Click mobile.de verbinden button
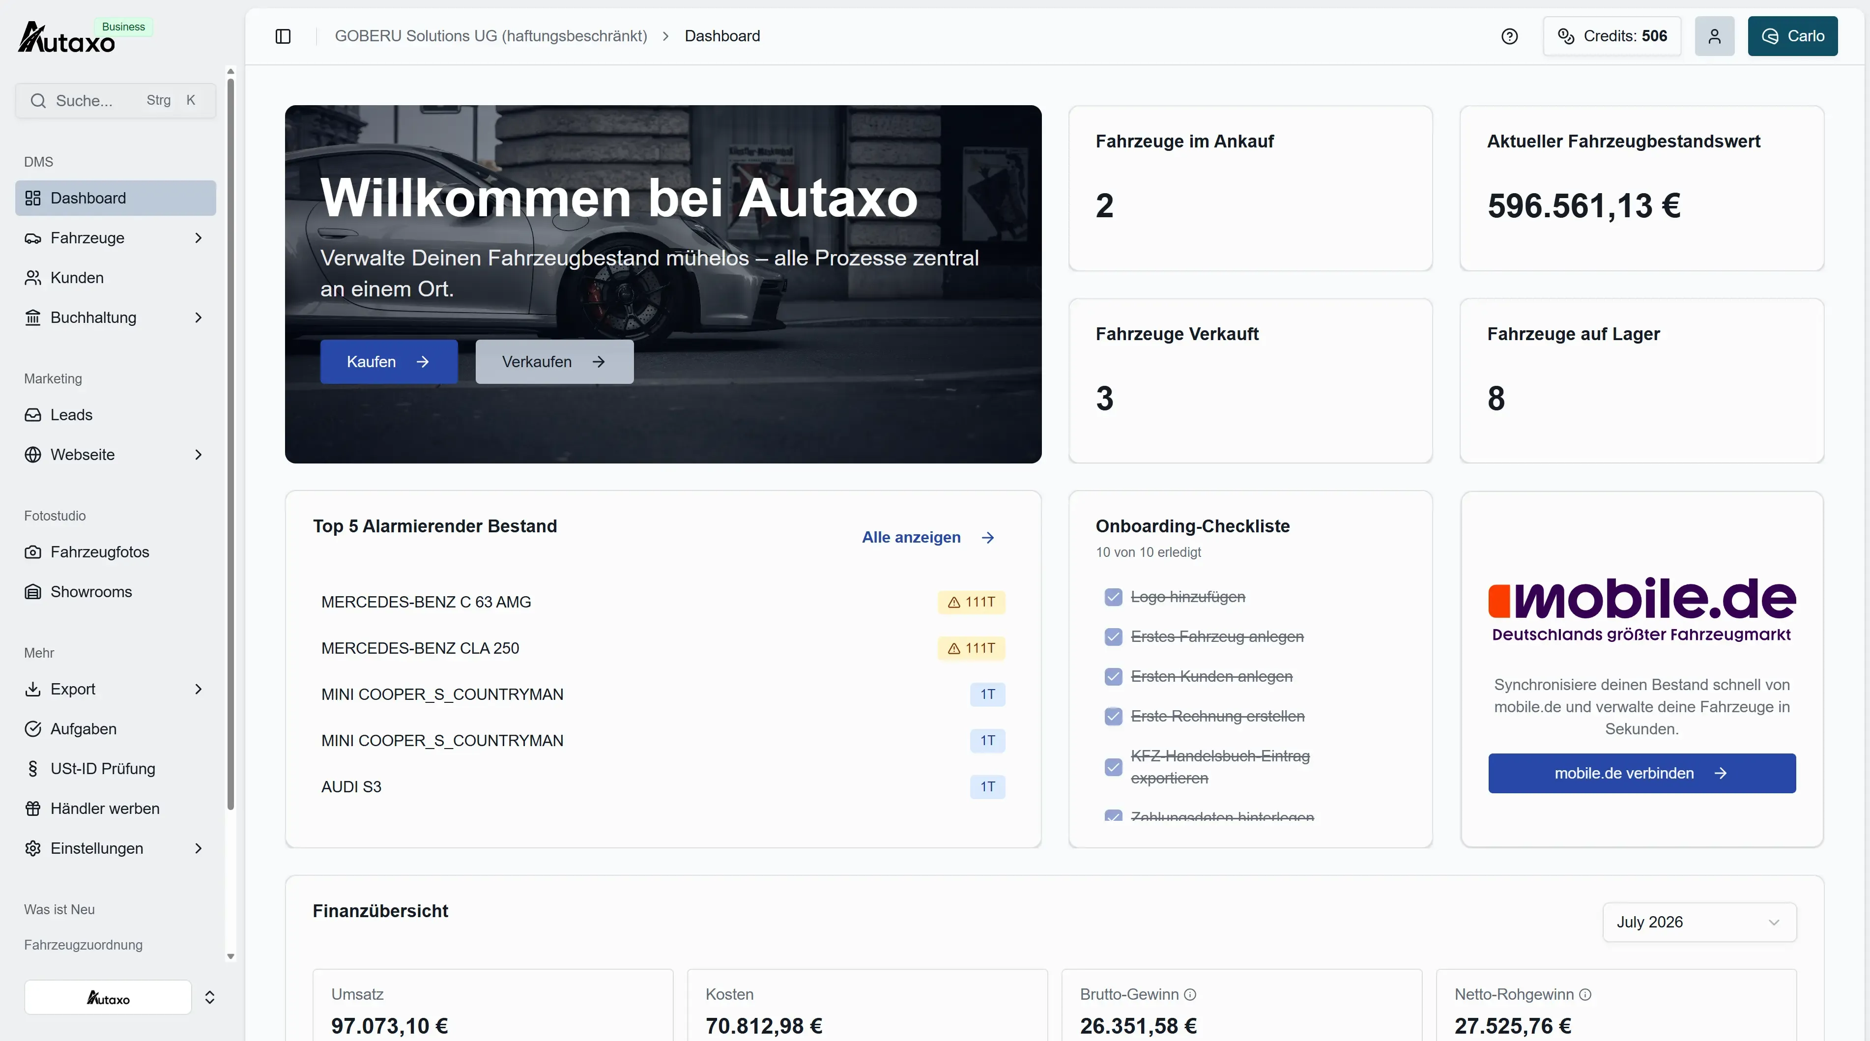The height and width of the screenshot is (1041, 1870). point(1641,774)
